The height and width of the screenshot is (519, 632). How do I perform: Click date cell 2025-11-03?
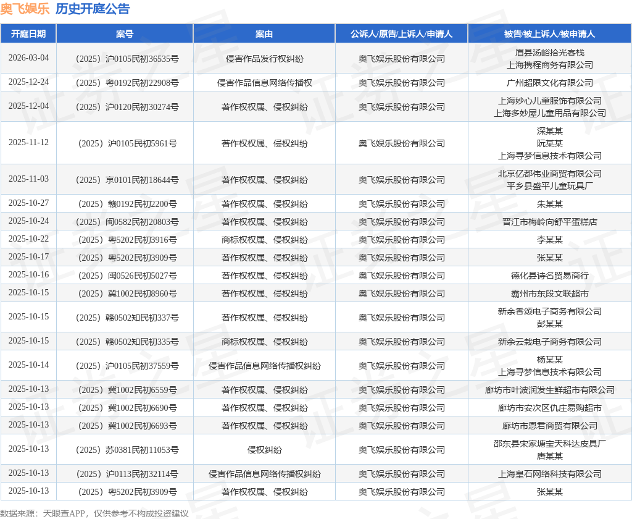28,179
